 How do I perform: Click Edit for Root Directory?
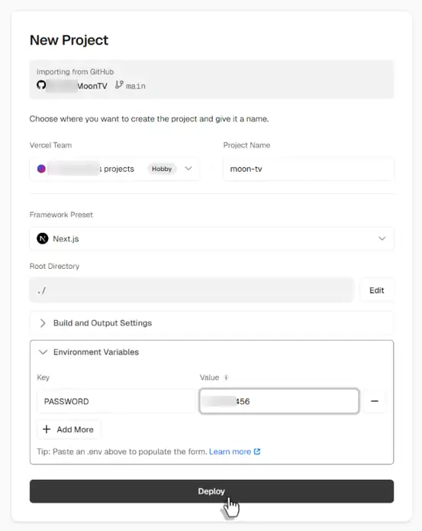[377, 290]
